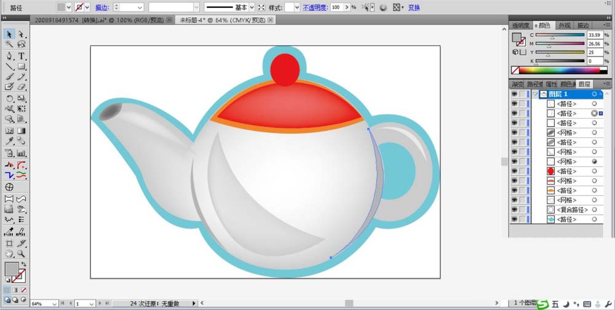The image size is (615, 310).
Task: Select the Eyedropper tool
Action: pos(9,141)
